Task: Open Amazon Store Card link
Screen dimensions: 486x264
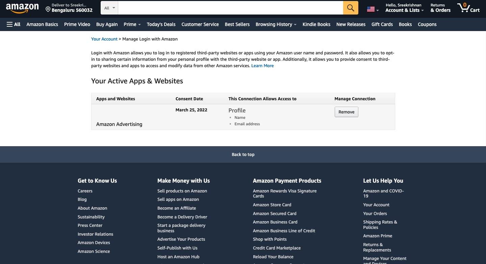Action: pos(272,205)
